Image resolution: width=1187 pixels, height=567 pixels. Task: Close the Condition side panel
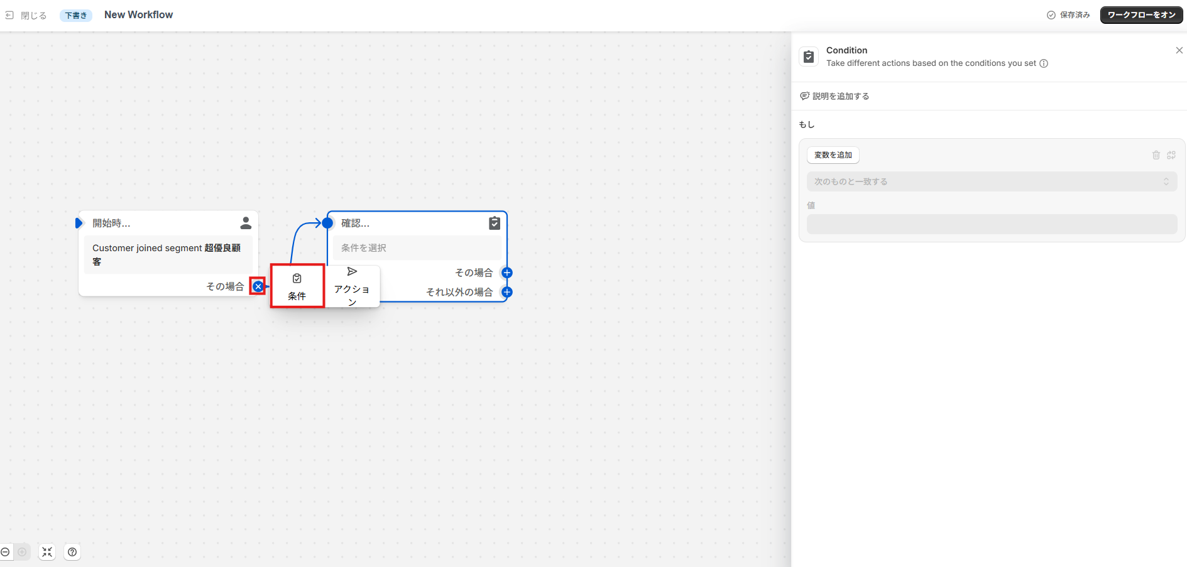(1179, 50)
